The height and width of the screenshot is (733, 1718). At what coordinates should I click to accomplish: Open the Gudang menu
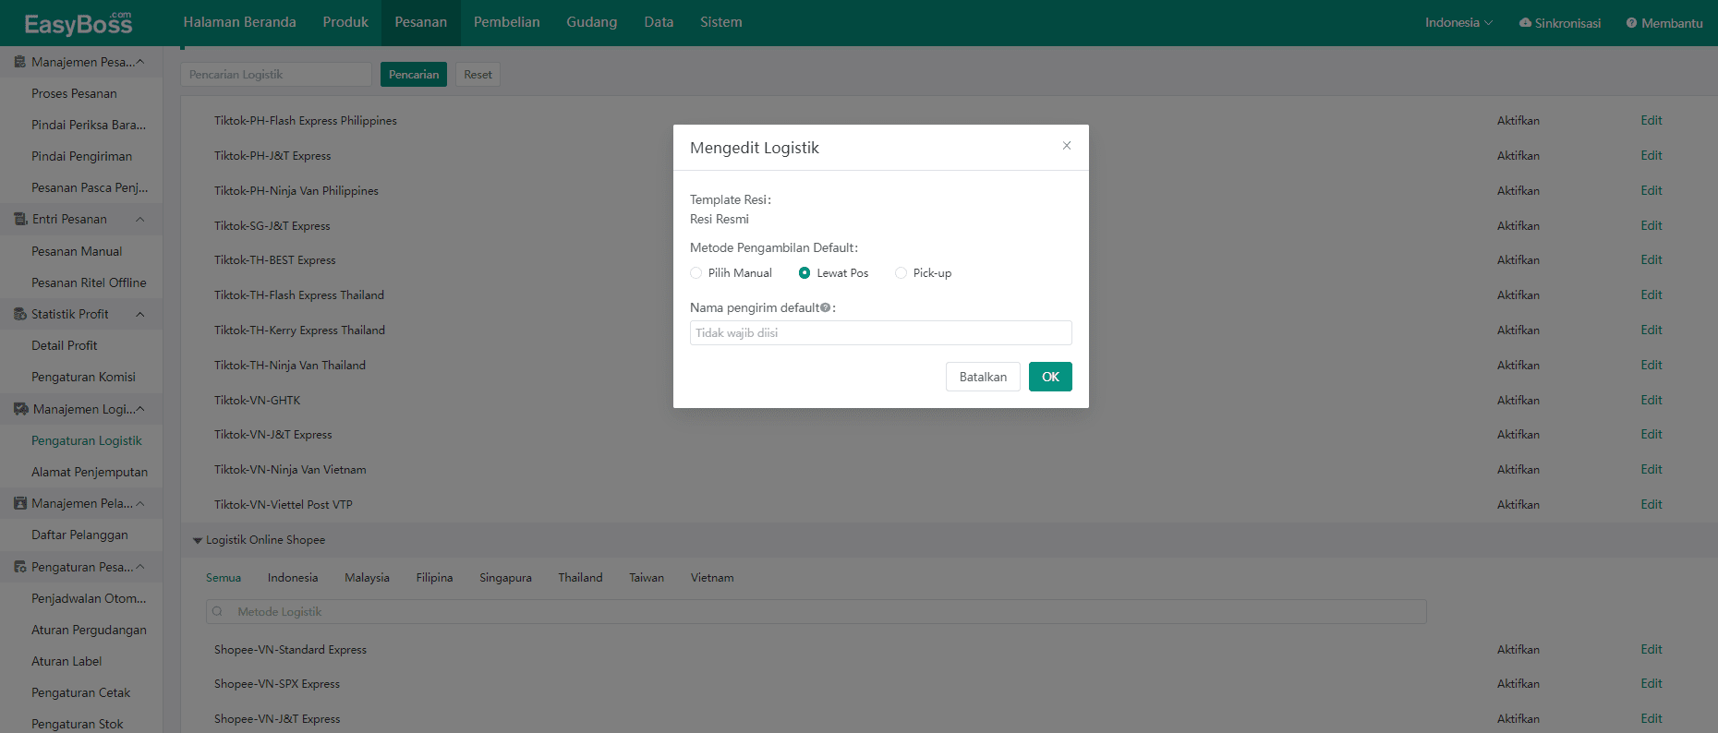(592, 22)
